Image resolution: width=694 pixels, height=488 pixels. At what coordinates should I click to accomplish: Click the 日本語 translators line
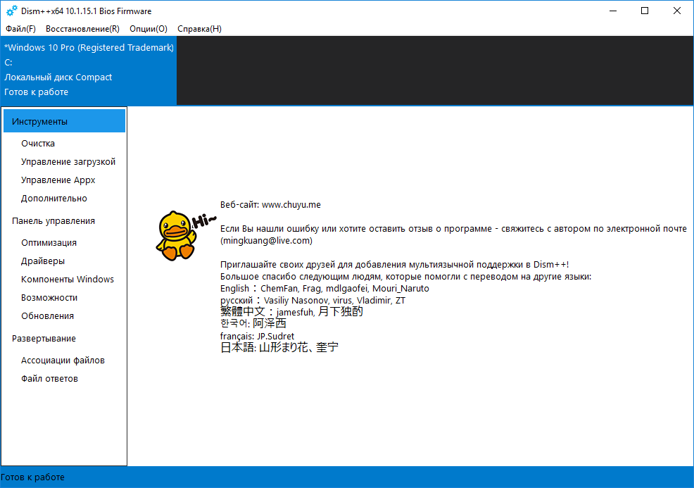click(x=279, y=347)
